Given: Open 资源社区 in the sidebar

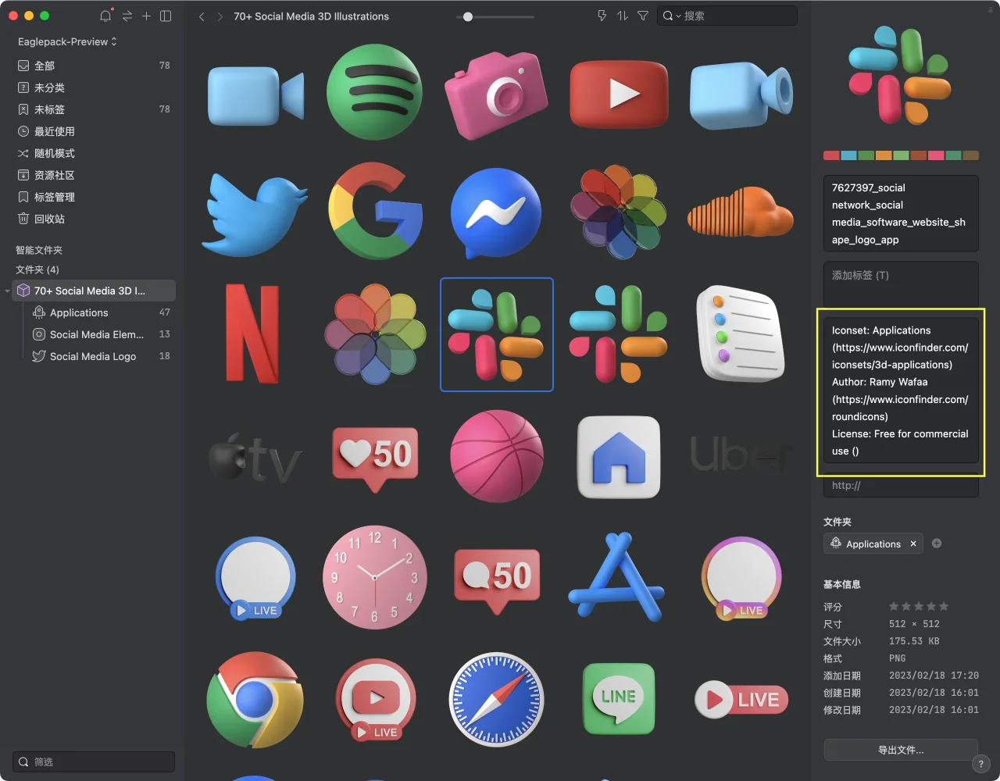Looking at the screenshot, I should pos(94,175).
